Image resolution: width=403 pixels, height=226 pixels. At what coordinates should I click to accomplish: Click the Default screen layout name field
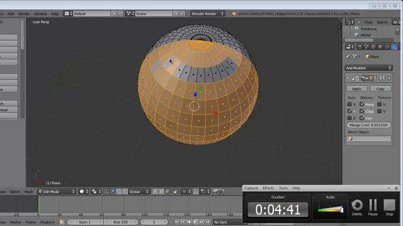92,14
